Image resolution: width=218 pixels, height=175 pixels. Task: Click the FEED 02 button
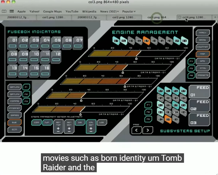[x=199, y=105]
